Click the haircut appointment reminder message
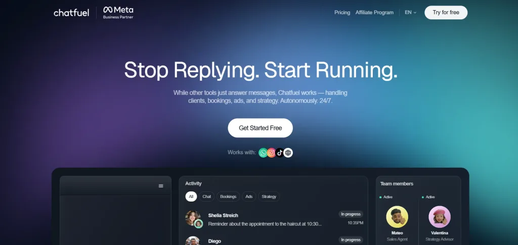Viewport: 518px width, 245px height. click(265, 224)
